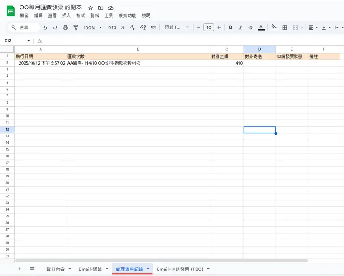
Task: Click the horizontal scrollbar
Action: (x=161, y=261)
